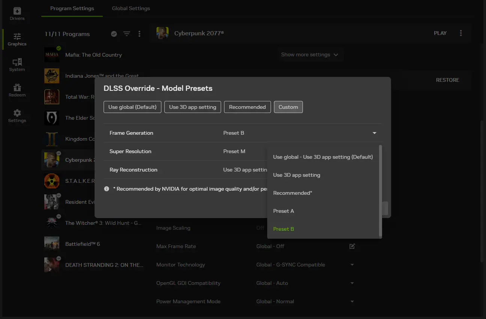
Task: Go to the System sidebar section
Action: [x=17, y=65]
